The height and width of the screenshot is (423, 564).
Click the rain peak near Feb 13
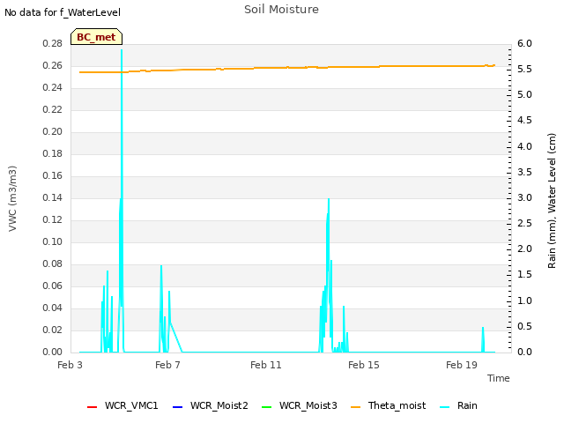point(329,200)
